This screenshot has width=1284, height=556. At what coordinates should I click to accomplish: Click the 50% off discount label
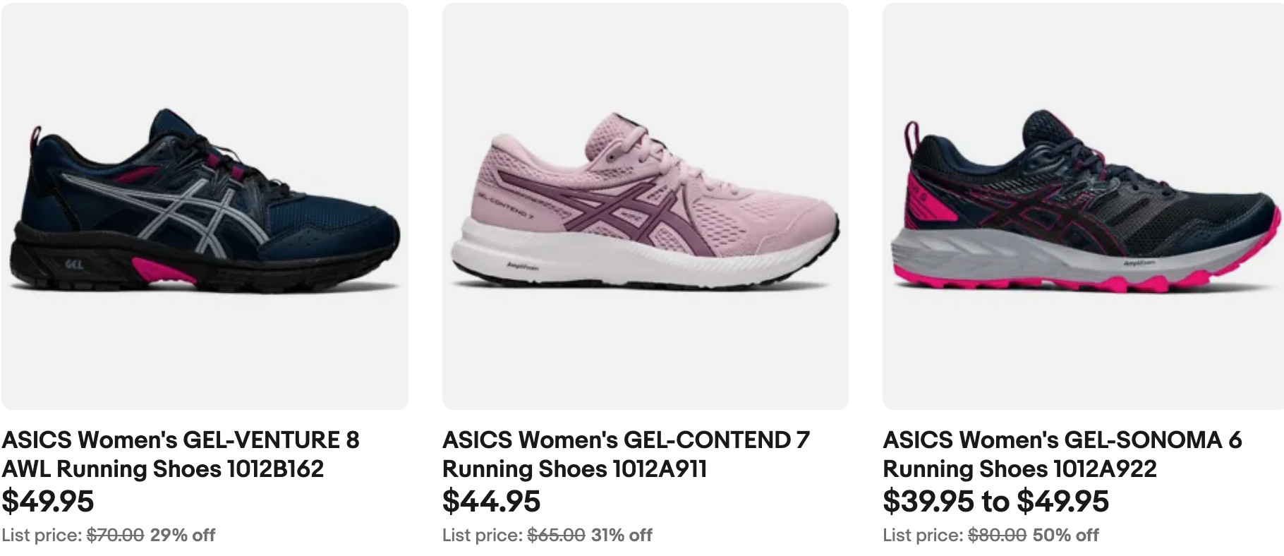(1065, 536)
